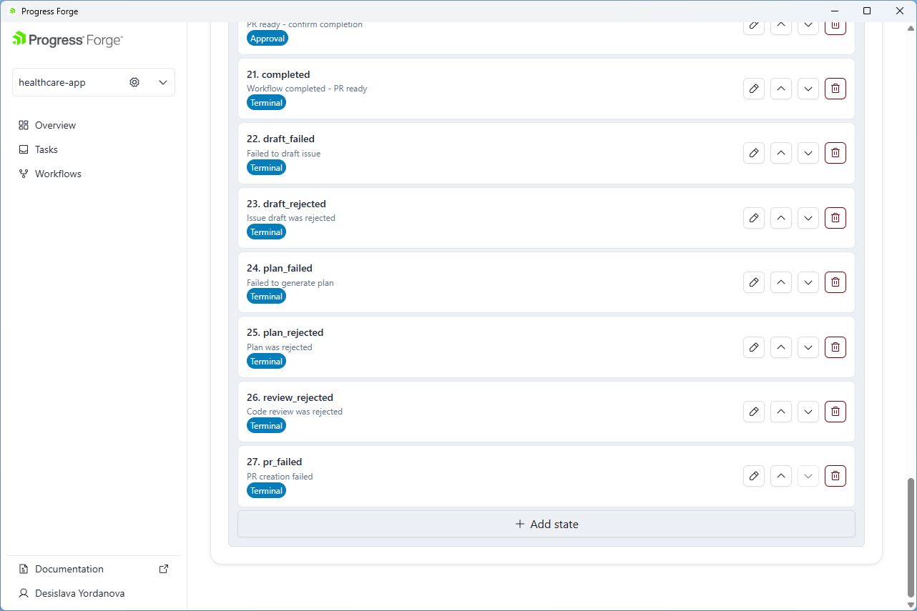917x611 pixels.
Task: Edit the plan_rejected state
Action: click(754, 347)
